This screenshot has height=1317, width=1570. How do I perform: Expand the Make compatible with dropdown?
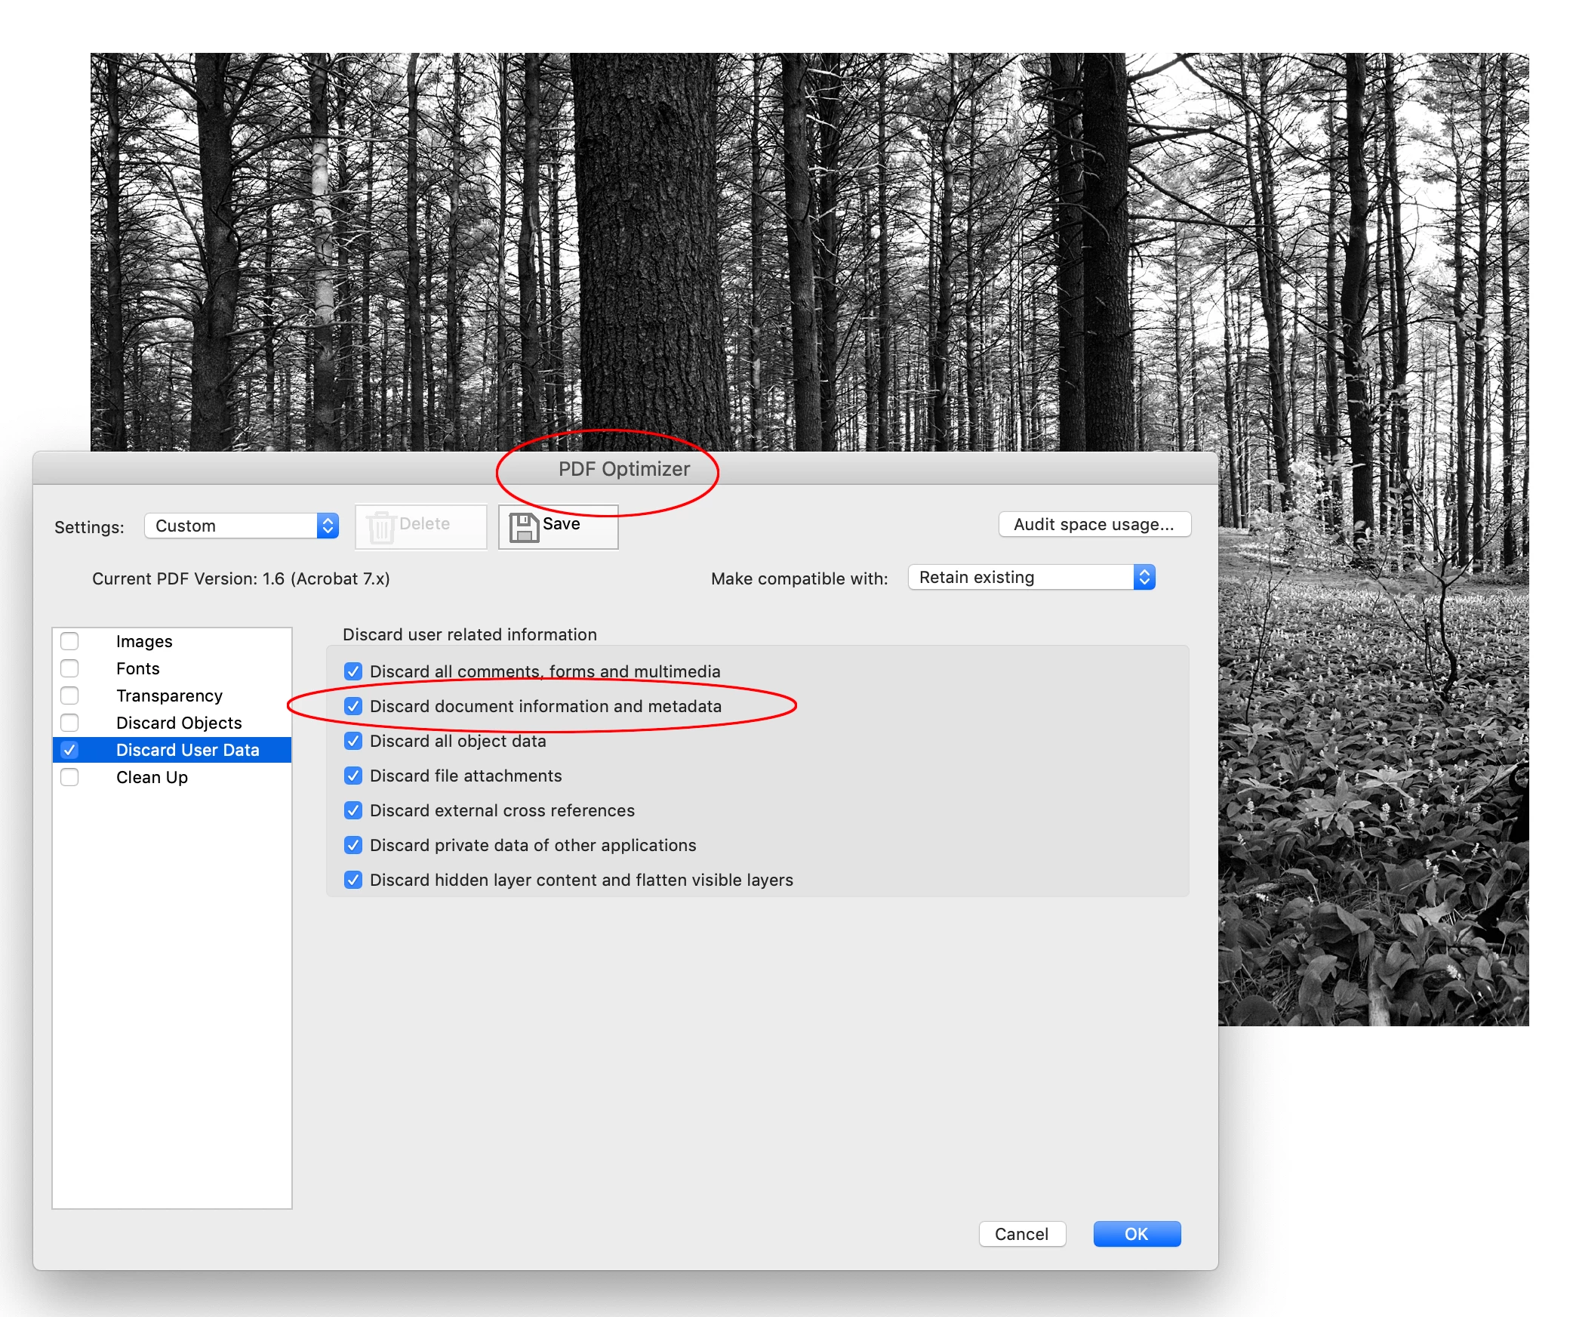1031,577
